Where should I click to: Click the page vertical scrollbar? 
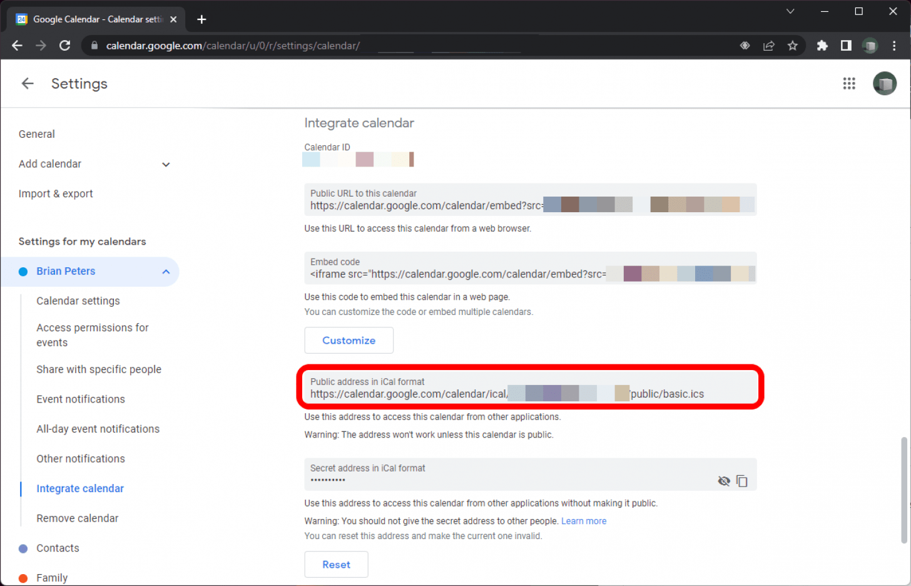903,490
